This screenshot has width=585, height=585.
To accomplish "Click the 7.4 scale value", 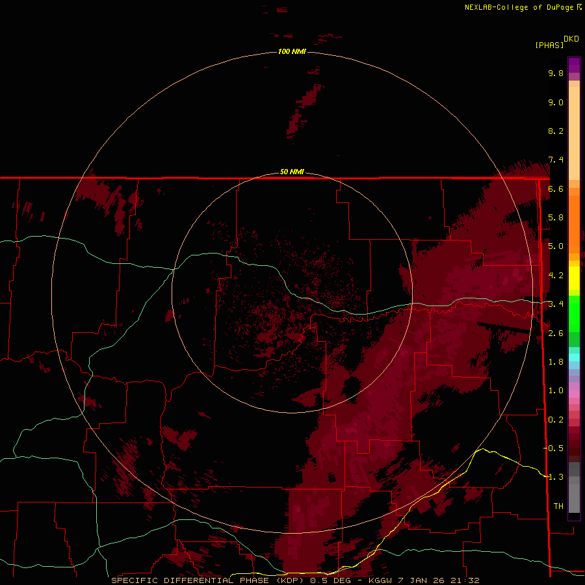I will (x=556, y=160).
